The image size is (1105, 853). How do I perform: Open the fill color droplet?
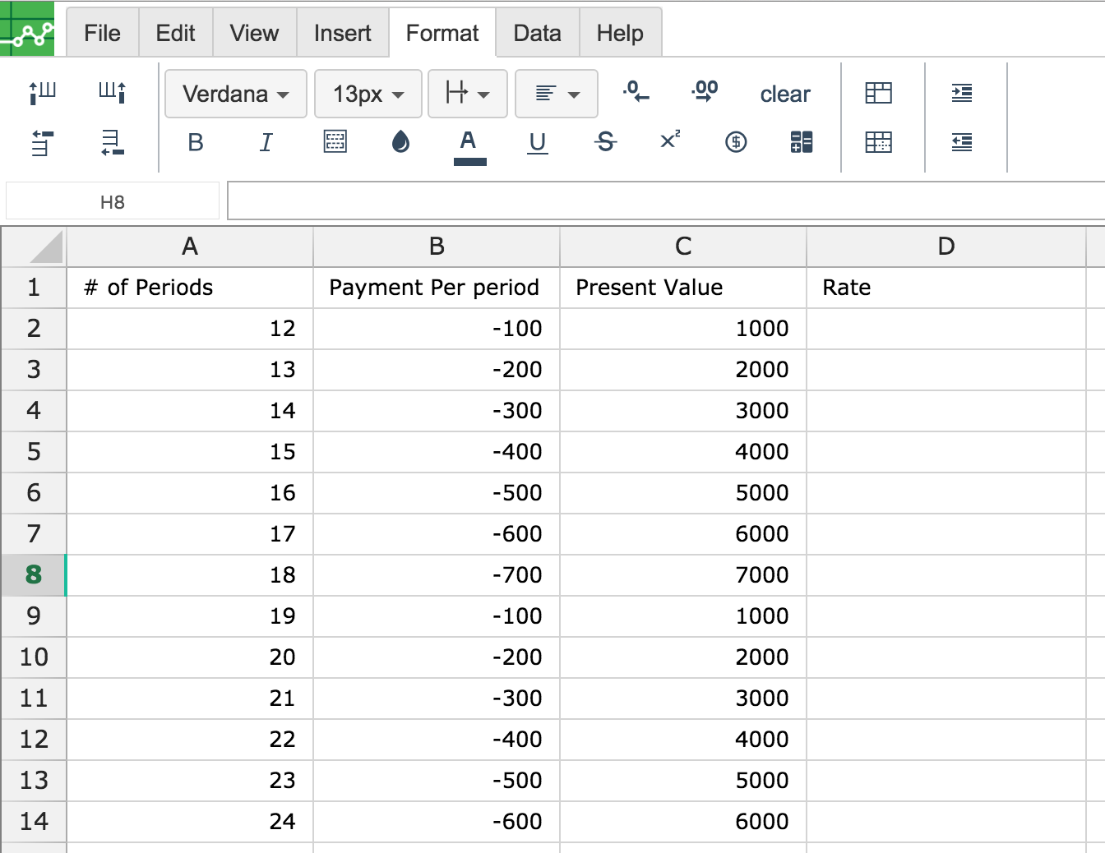point(400,143)
